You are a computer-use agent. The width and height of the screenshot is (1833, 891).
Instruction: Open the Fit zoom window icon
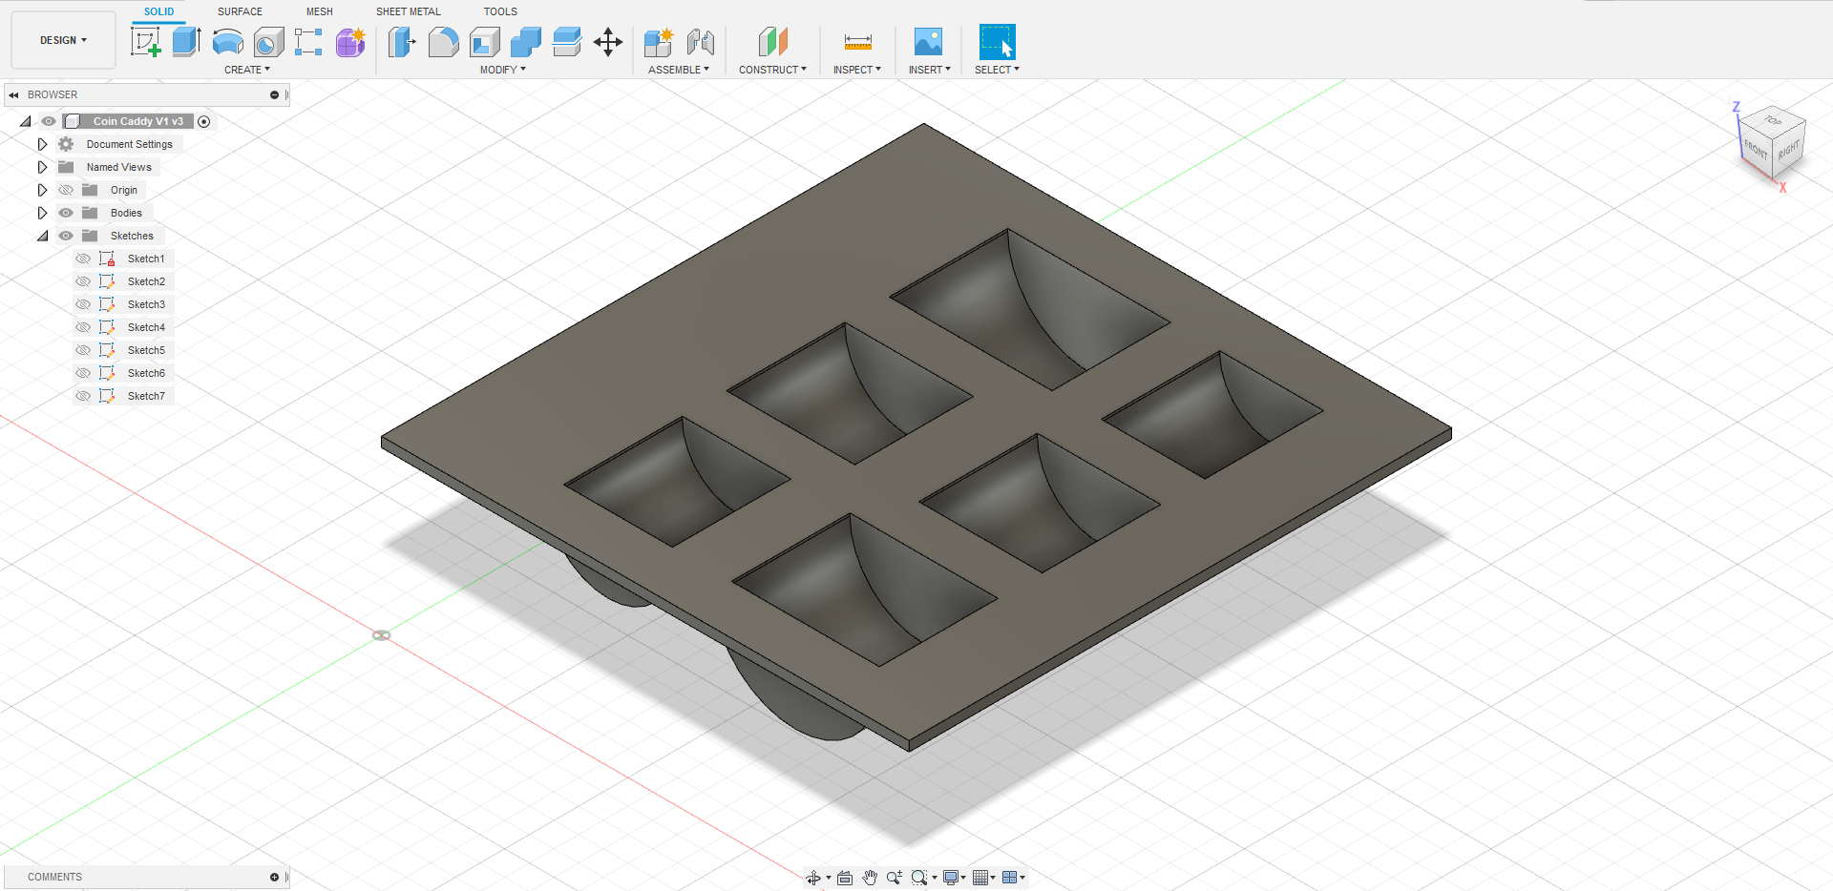tap(918, 878)
